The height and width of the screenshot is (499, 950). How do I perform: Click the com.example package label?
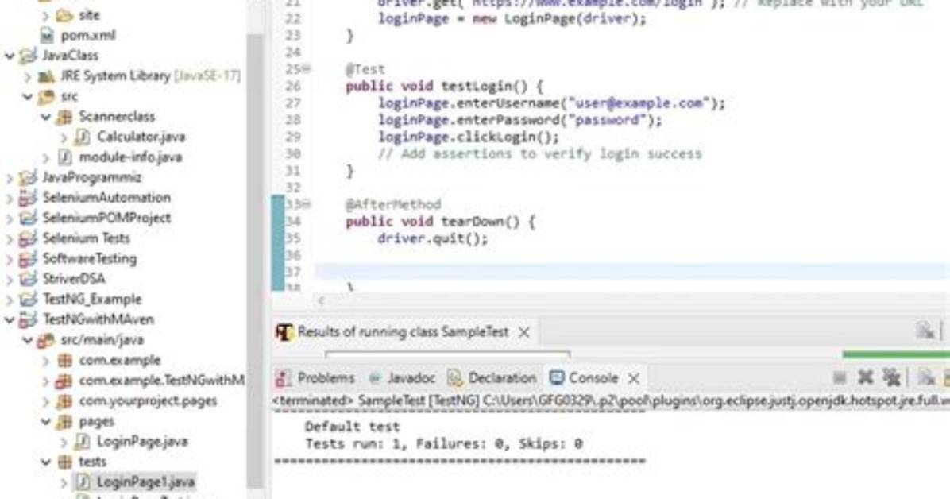(x=120, y=360)
